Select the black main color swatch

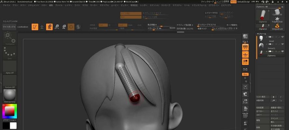point(6,125)
